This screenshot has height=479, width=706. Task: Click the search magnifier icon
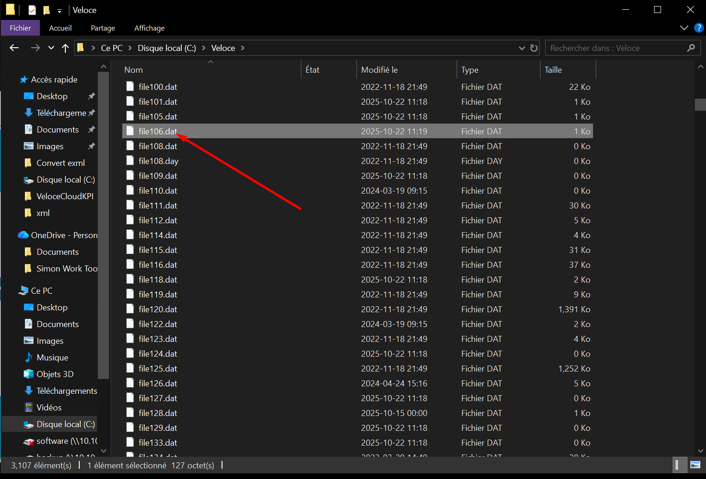click(691, 48)
